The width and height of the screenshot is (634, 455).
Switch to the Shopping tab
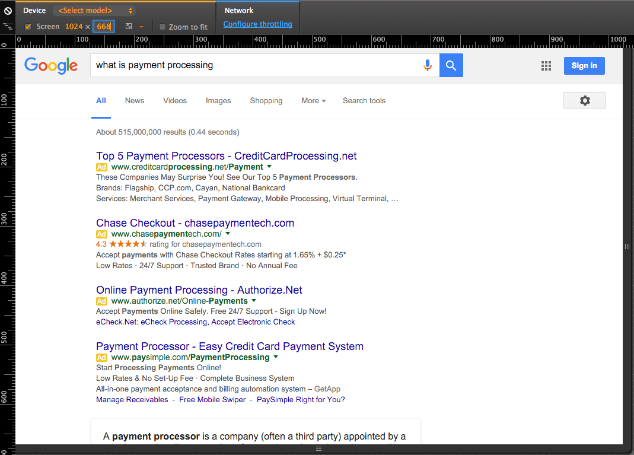(266, 101)
